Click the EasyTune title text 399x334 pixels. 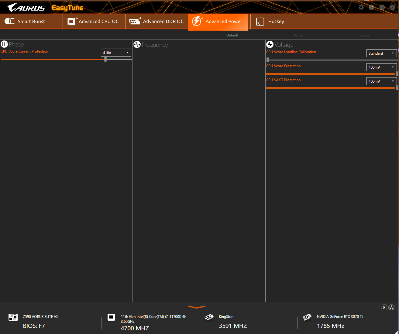click(x=67, y=8)
